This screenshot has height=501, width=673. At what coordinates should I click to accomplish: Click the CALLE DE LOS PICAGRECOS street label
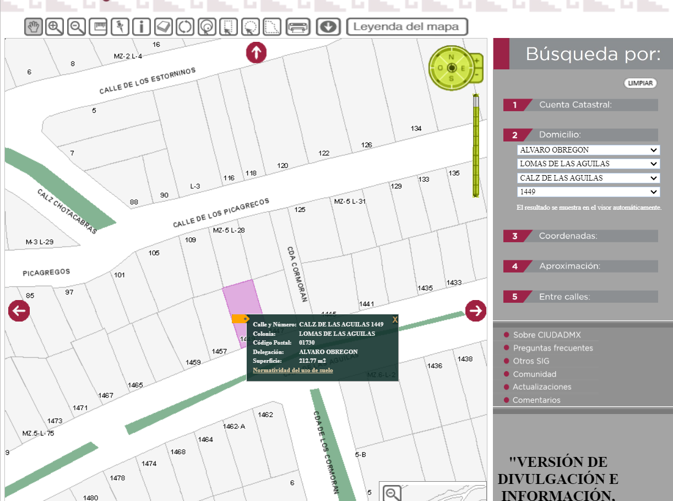221,213
